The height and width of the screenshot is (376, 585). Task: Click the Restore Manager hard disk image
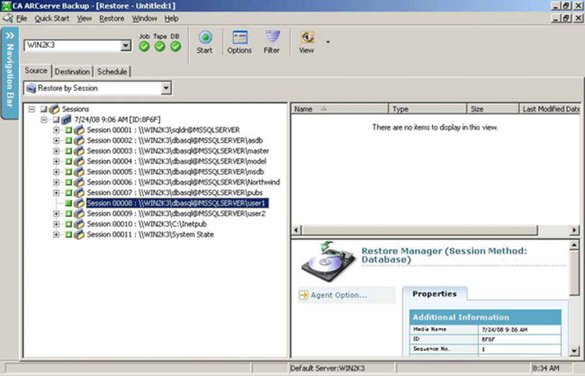[329, 262]
